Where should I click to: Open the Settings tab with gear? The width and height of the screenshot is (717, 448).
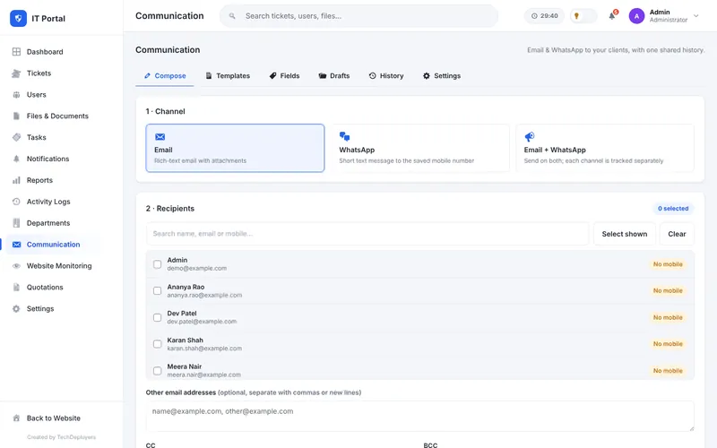[442, 76]
